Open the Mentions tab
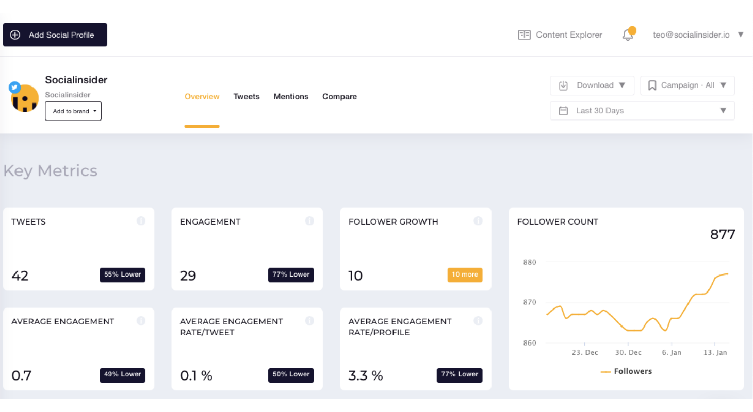753x412 pixels. click(291, 97)
